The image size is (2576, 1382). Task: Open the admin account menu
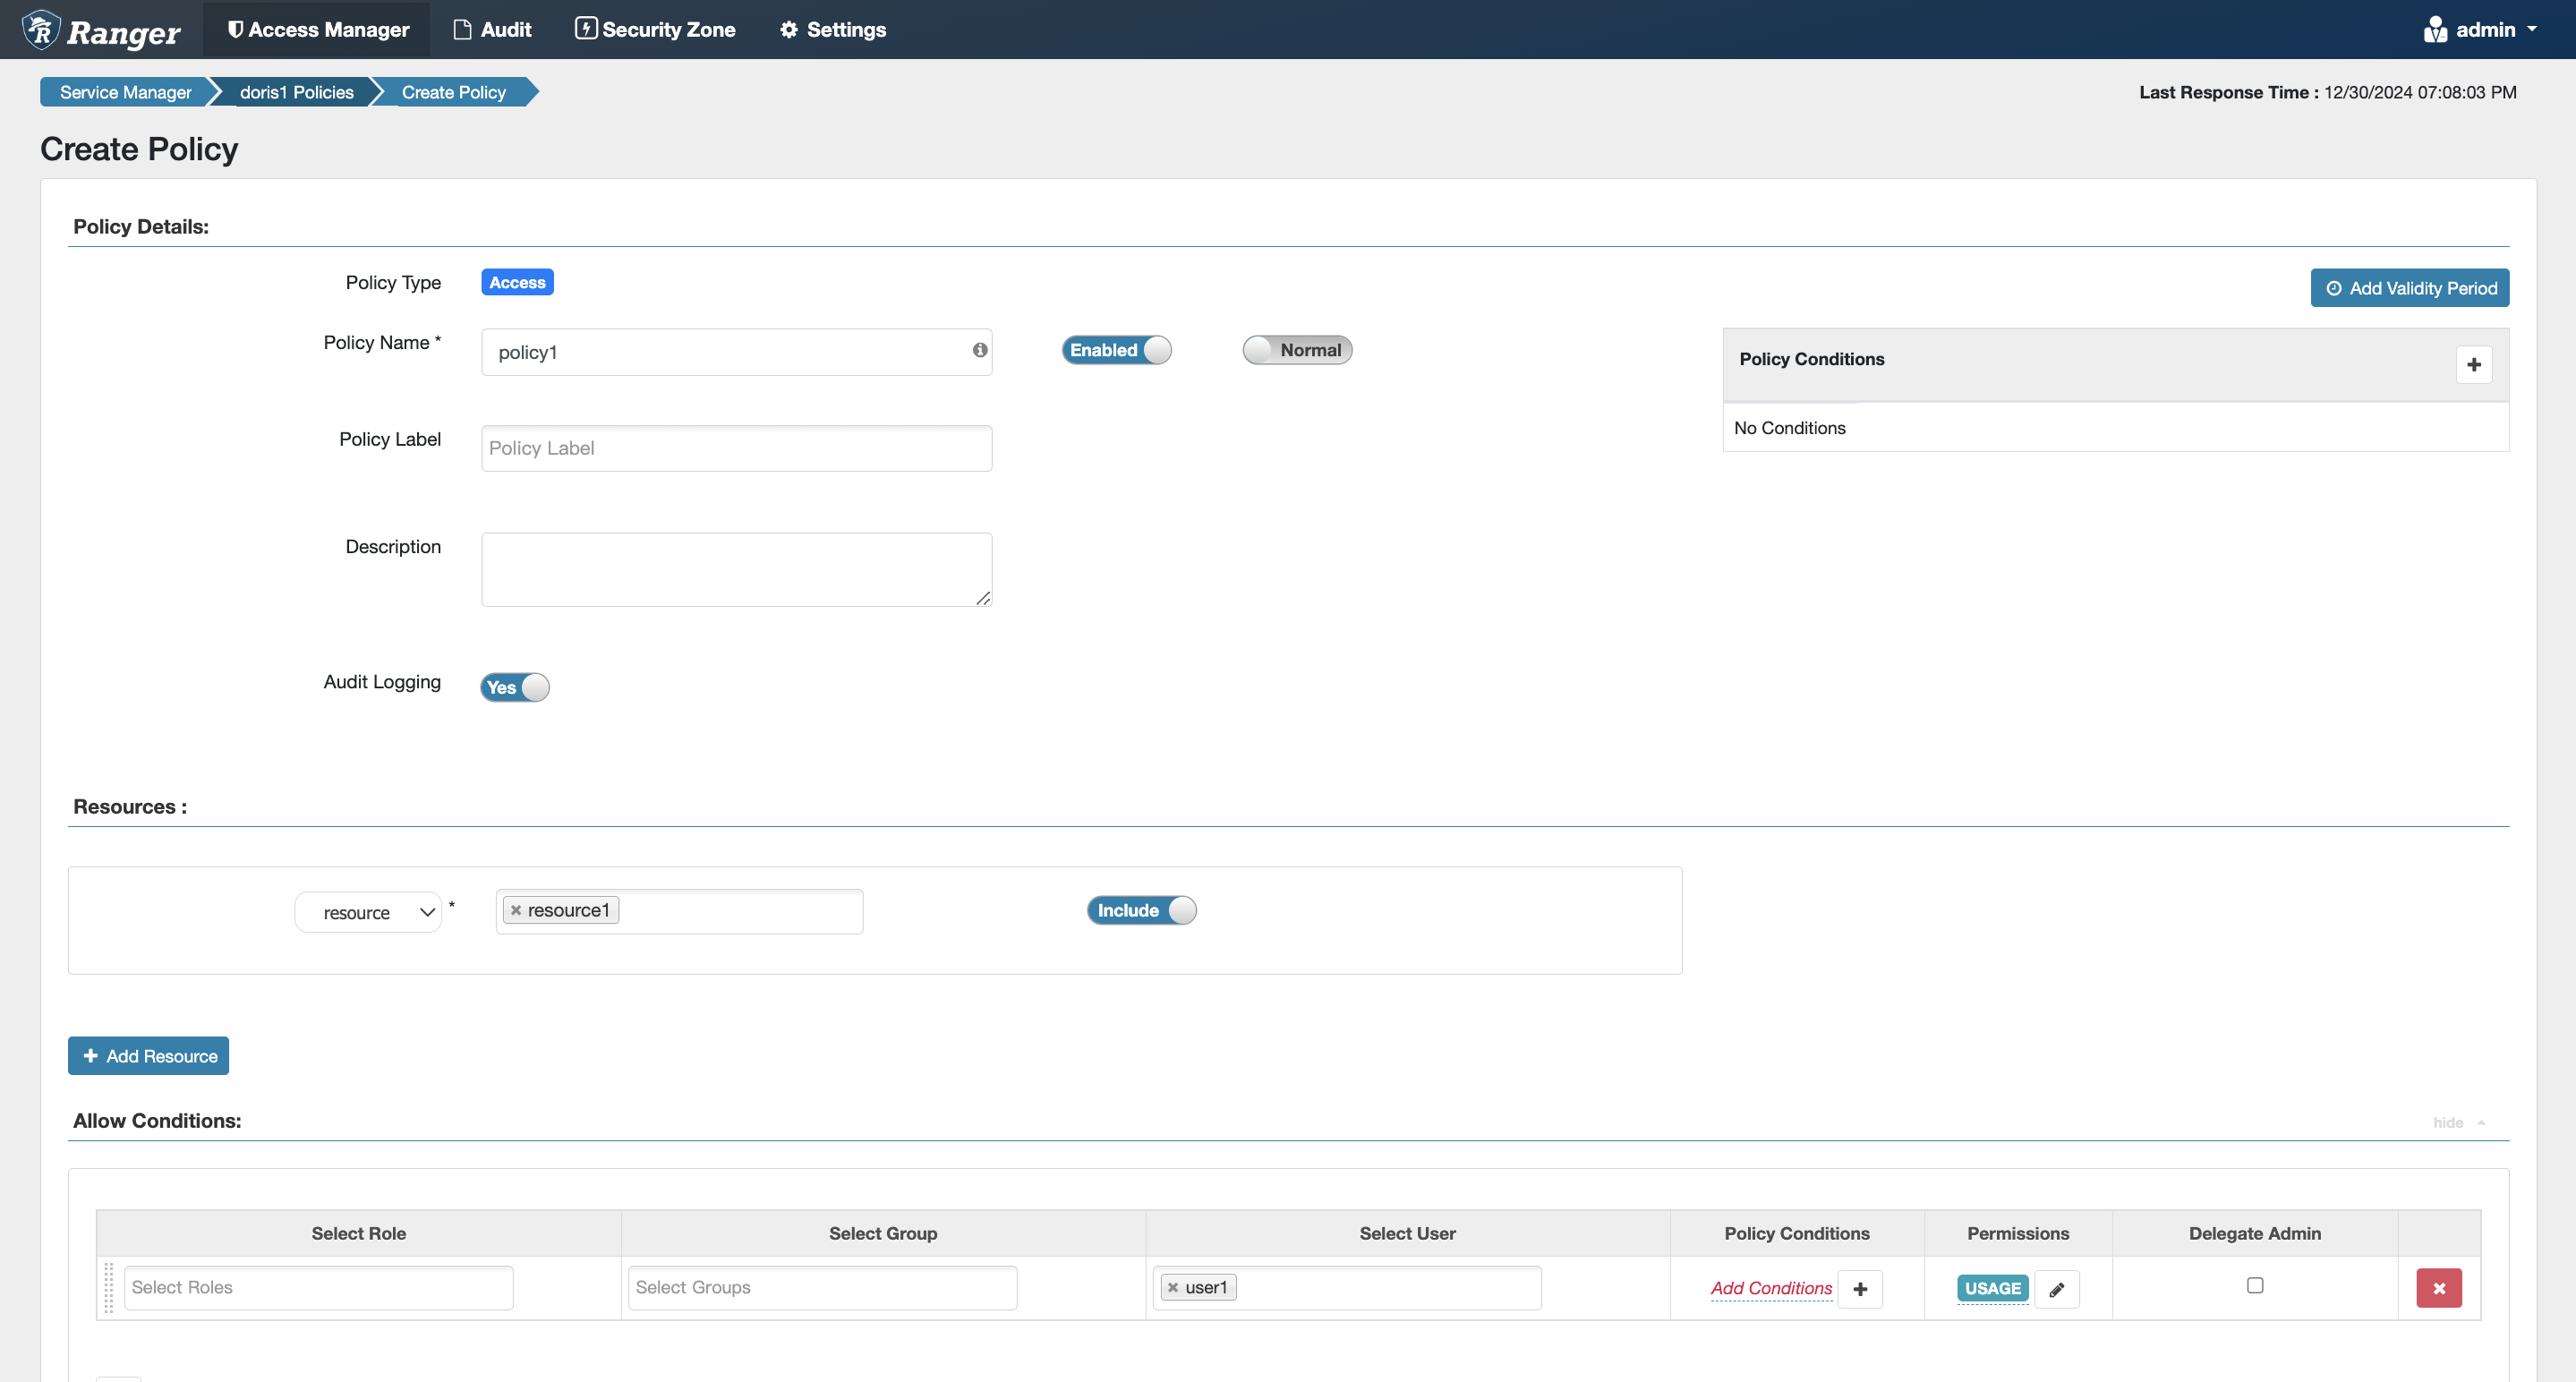coord(2483,29)
